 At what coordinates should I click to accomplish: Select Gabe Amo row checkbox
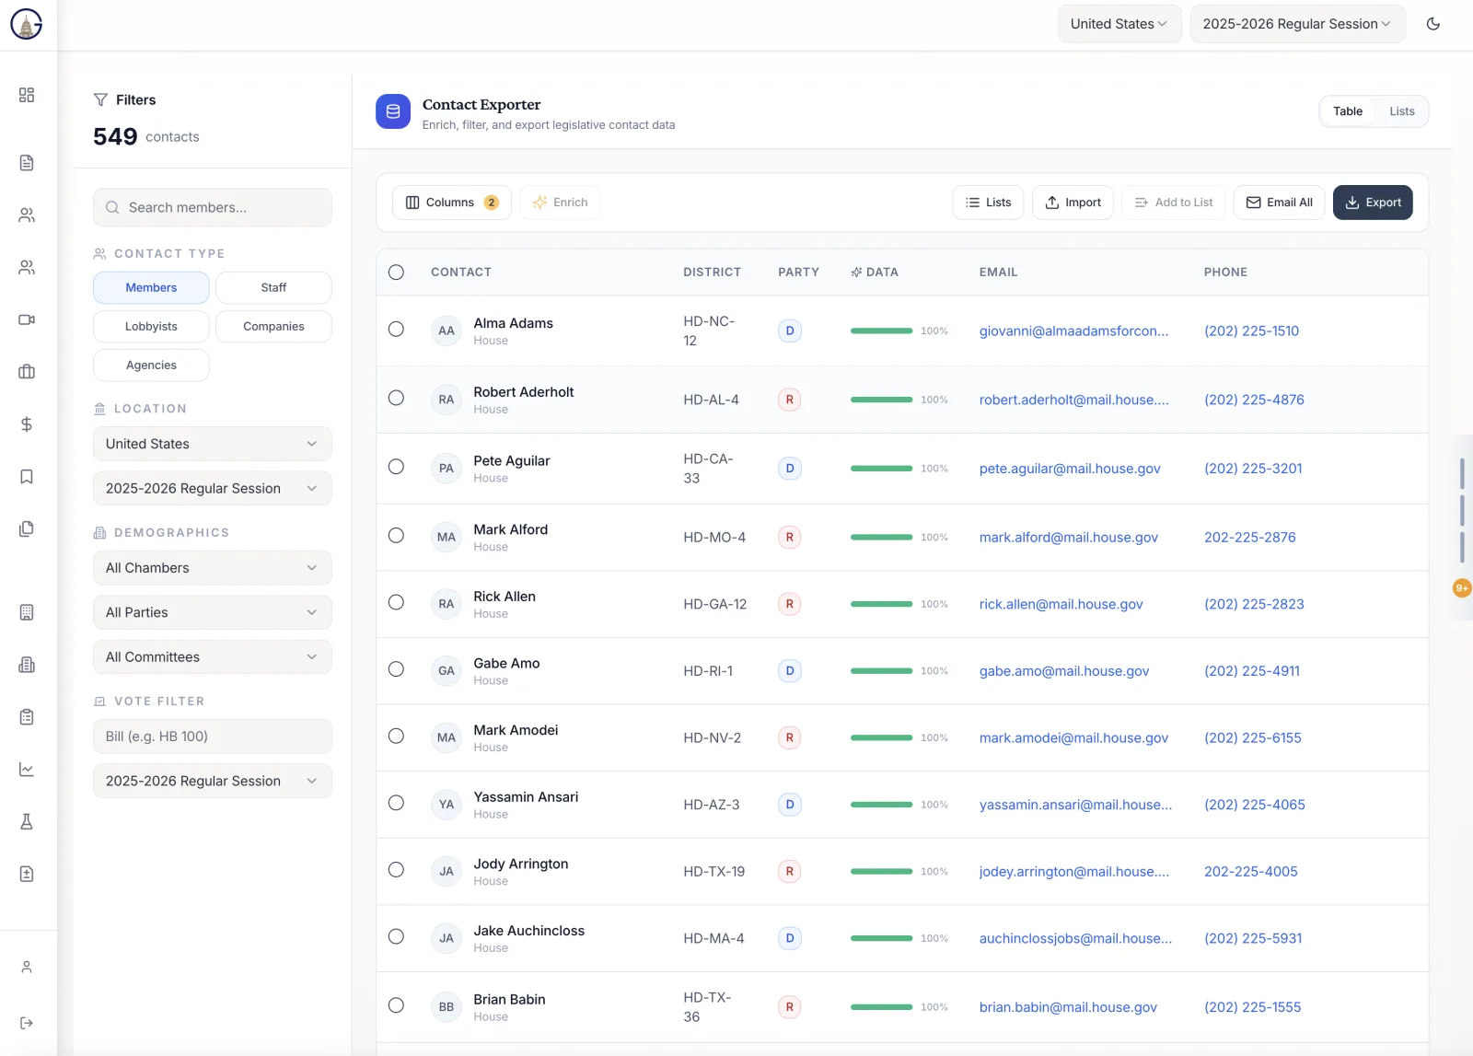396,669
